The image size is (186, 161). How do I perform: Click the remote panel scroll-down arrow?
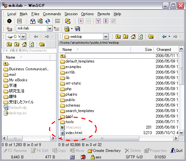click(x=181, y=132)
